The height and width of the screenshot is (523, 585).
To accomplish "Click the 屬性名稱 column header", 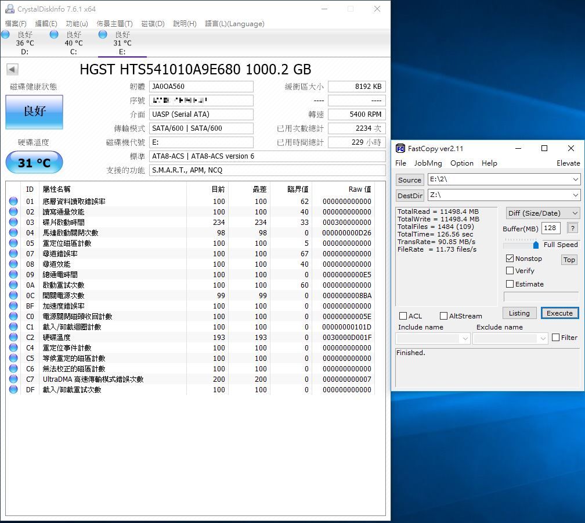I will coord(57,189).
